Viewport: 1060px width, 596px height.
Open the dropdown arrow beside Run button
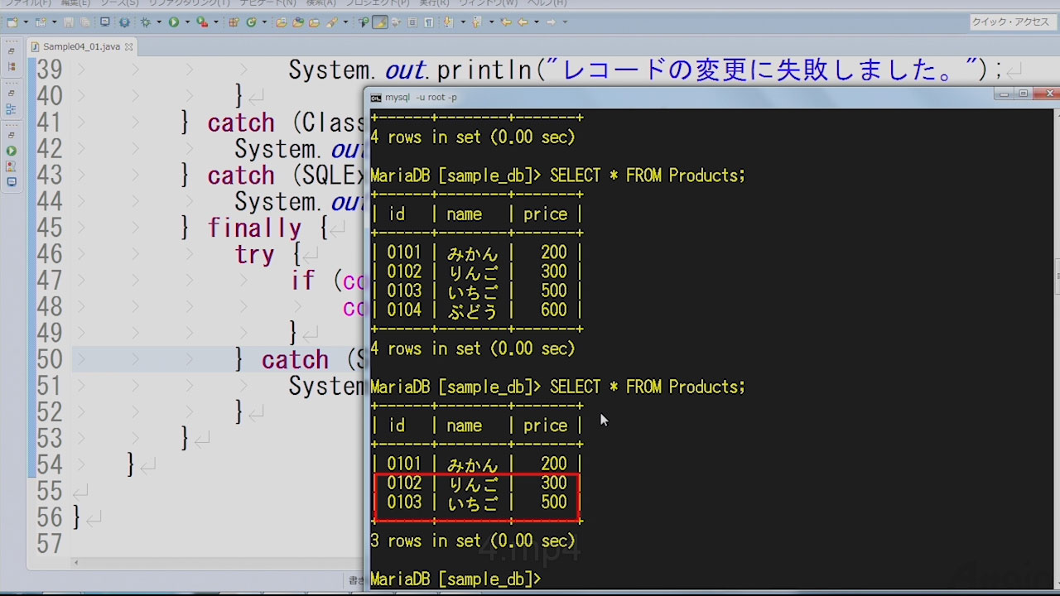[187, 22]
